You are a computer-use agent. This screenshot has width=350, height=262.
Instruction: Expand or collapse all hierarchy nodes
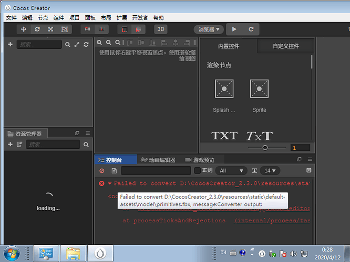pos(77,45)
